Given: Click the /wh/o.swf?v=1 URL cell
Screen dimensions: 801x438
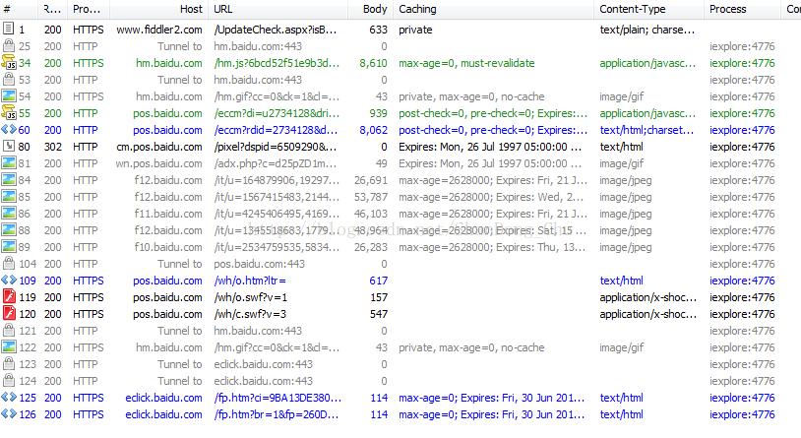Looking at the screenshot, I should click(250, 297).
